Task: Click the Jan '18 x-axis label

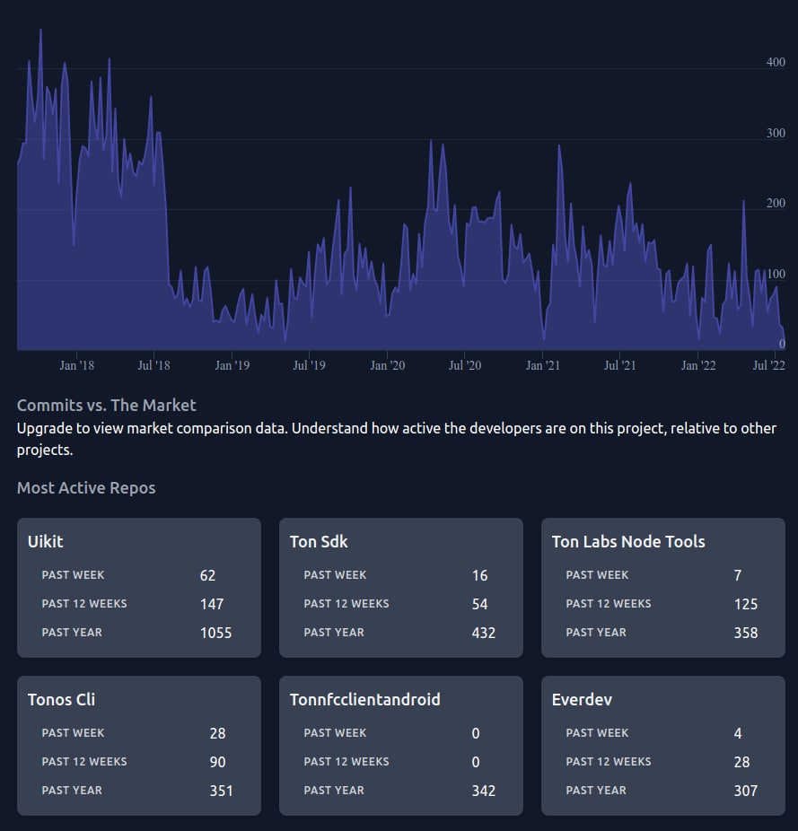Action: click(76, 365)
